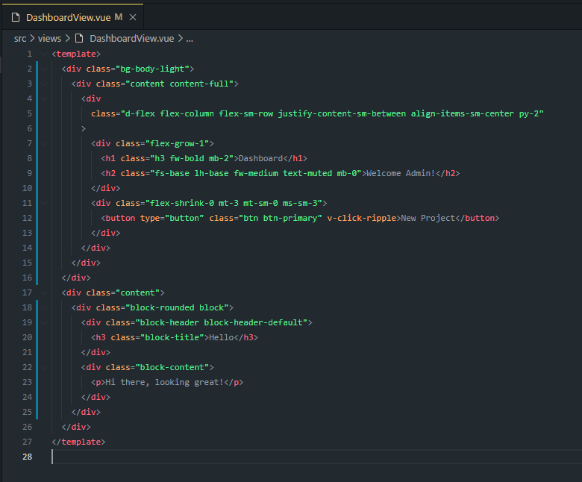Place cursor on empty line 28
The image size is (582, 482).
tap(316, 457)
